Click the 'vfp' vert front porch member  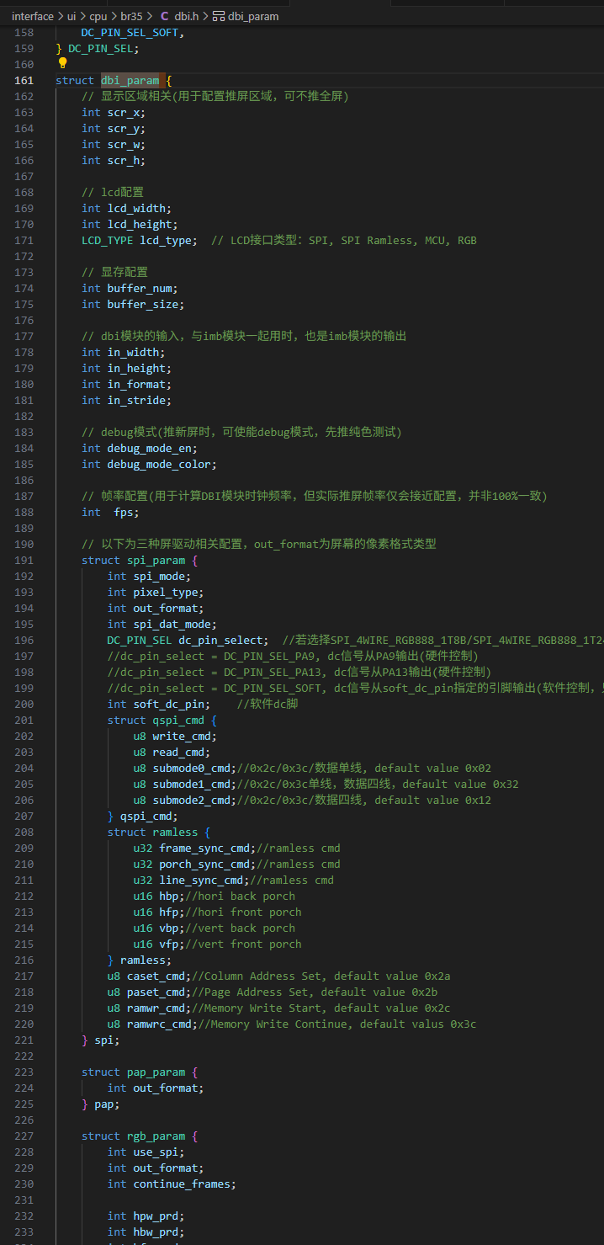click(x=169, y=944)
